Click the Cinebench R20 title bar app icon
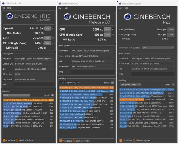 click(x=60, y=3)
